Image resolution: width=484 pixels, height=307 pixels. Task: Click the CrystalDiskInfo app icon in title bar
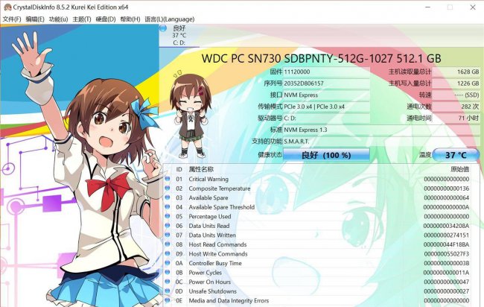(7, 7)
